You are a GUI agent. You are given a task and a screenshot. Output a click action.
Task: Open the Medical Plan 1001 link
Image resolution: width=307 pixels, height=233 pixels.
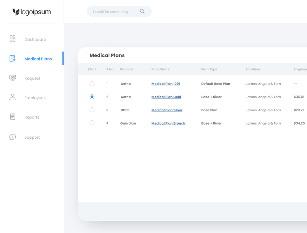point(166,84)
